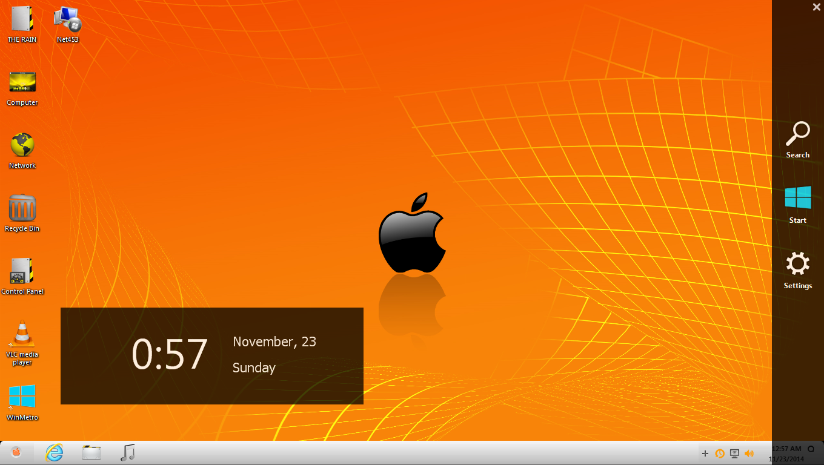This screenshot has width=824, height=465.
Task: Open the music note player in taskbar
Action: coord(128,452)
